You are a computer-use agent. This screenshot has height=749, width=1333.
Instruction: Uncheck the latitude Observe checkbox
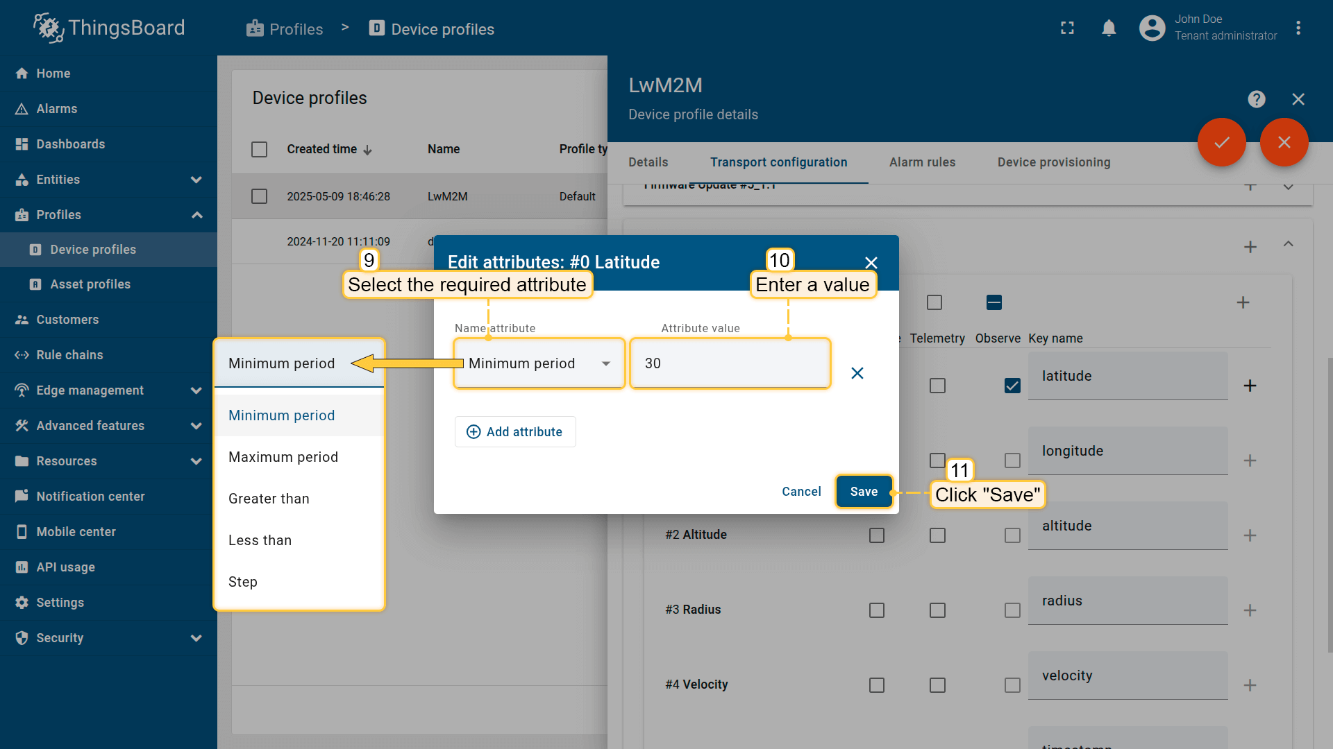click(1012, 386)
